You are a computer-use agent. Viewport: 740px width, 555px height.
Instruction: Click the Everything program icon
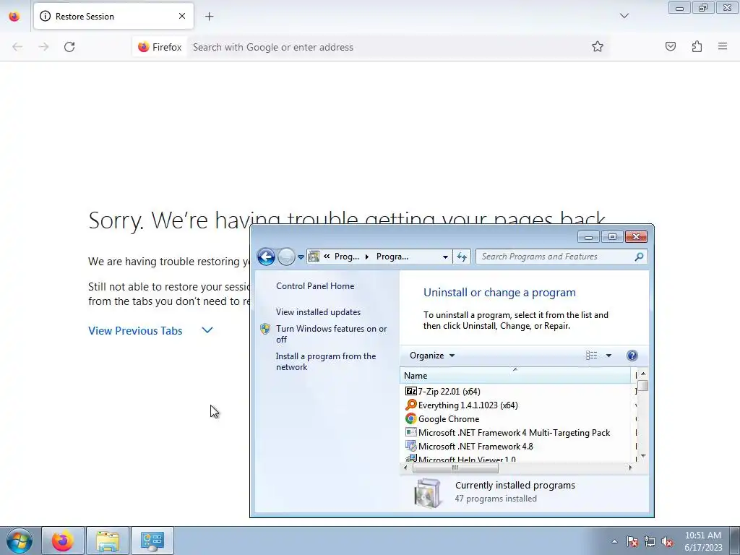tap(411, 405)
